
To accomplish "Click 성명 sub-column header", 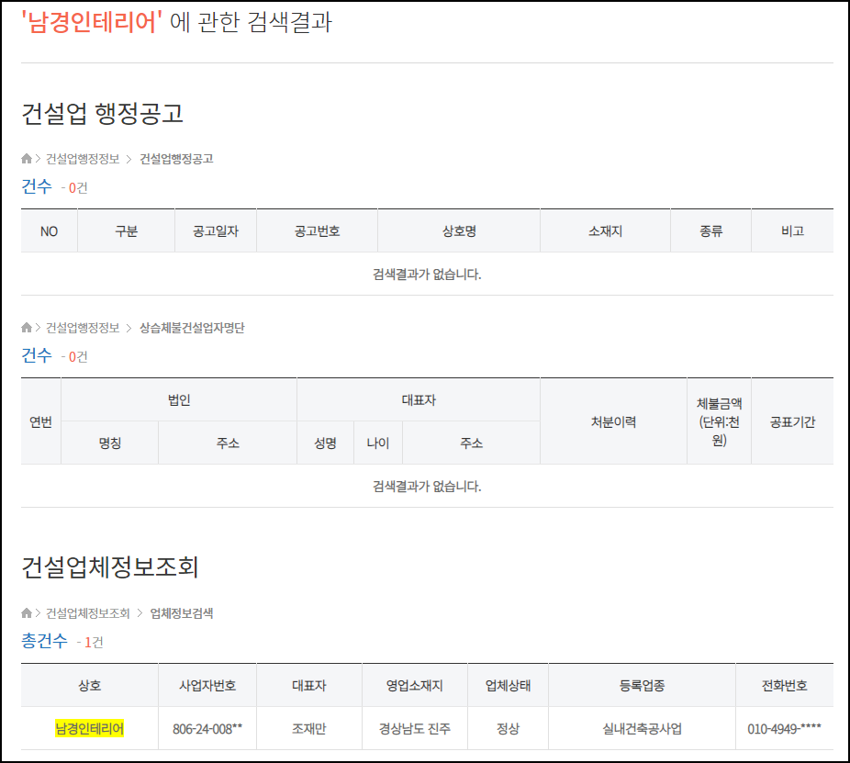I will [325, 443].
